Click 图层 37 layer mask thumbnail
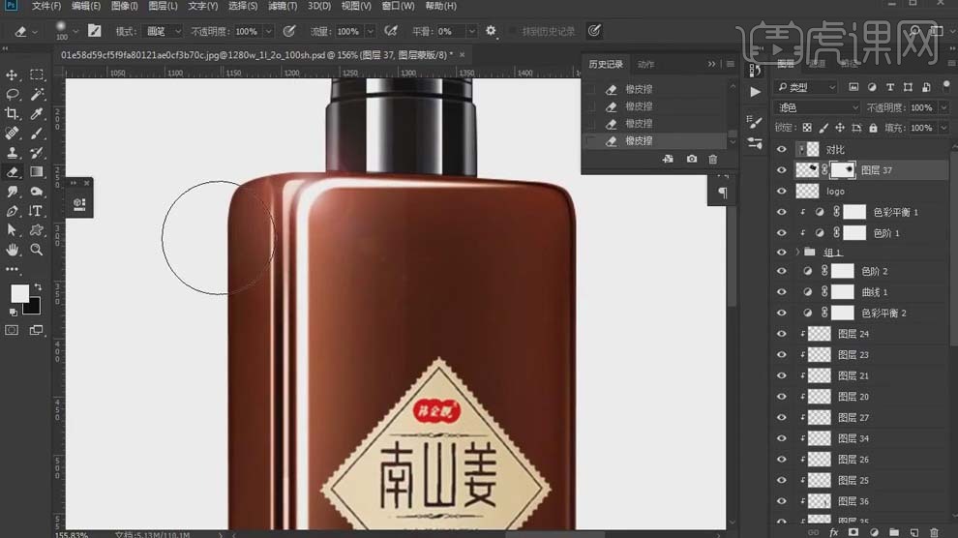 pos(843,170)
